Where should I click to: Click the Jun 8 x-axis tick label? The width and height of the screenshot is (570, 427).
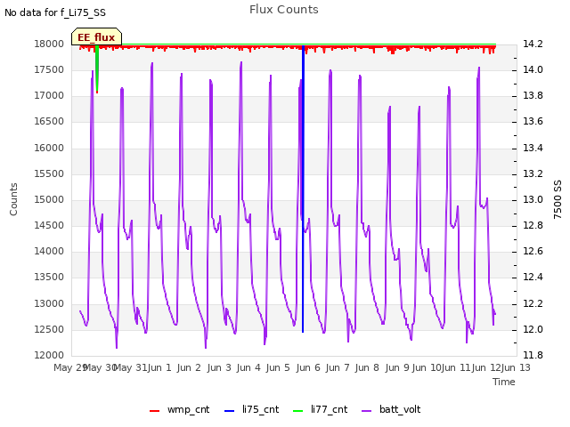tap(367, 367)
